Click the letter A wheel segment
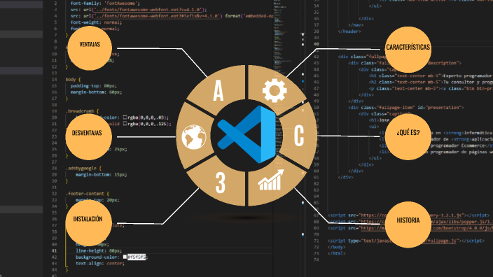 coord(218,90)
